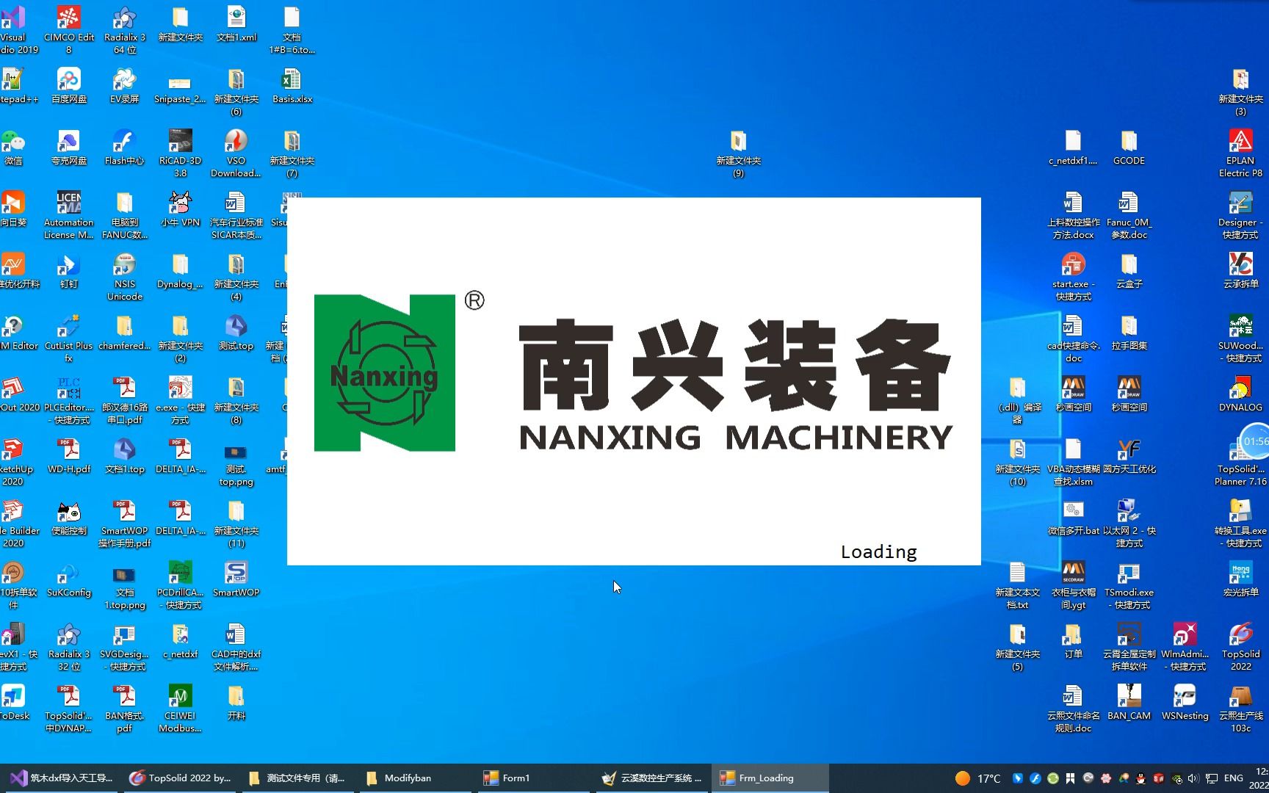Launch TSmodi.exe shortcut

point(1129,584)
